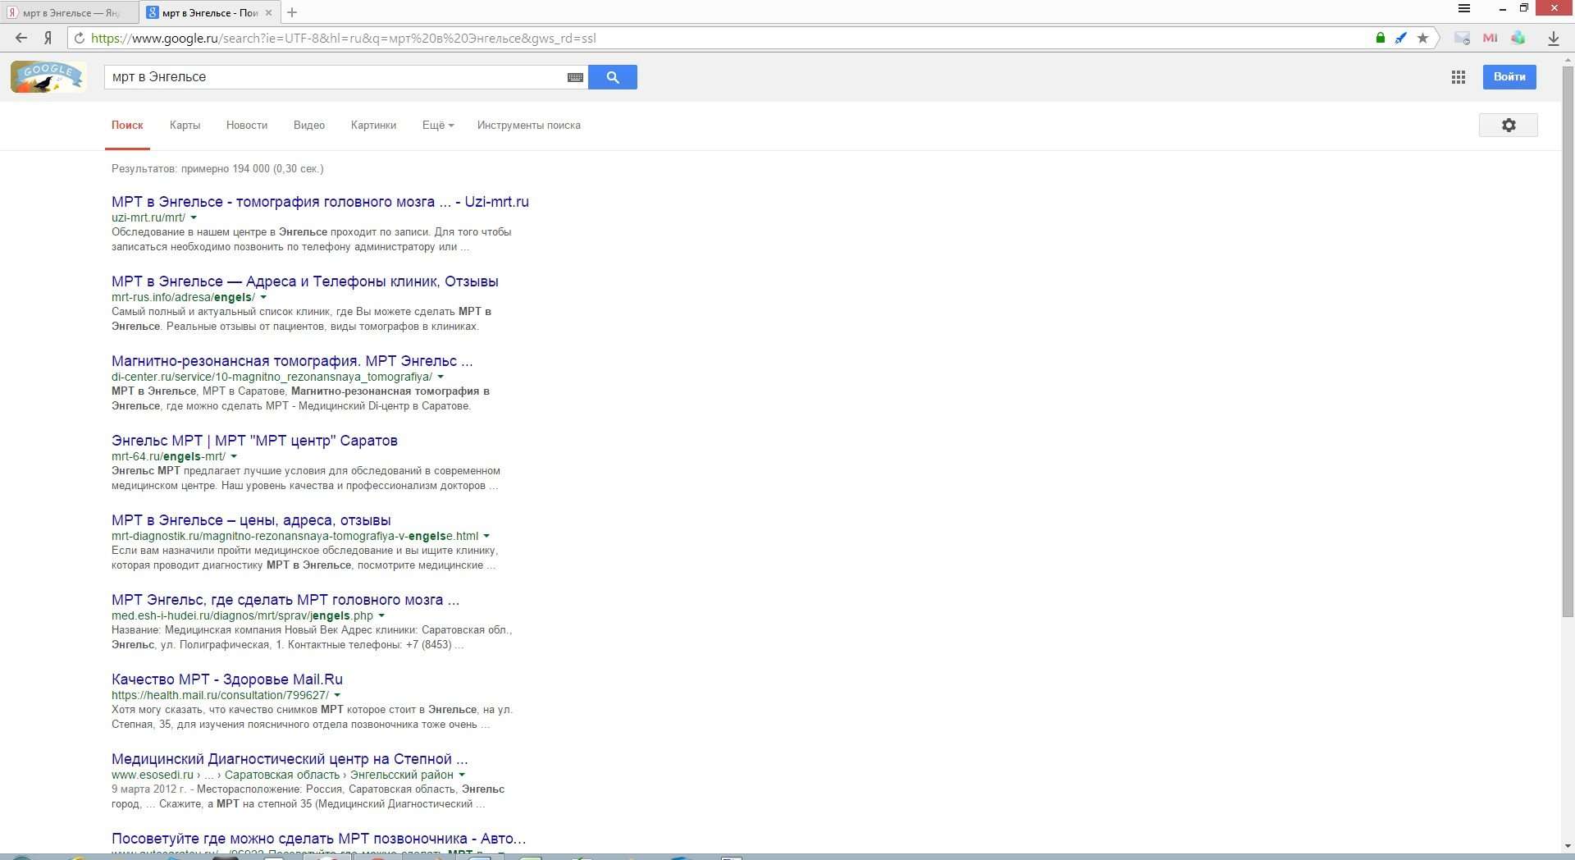Click the green URL 'https://health.mail.ru/consultation/799627/'
1575x860 pixels.
pos(220,695)
